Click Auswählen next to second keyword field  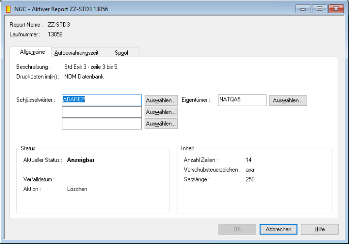coord(161,112)
